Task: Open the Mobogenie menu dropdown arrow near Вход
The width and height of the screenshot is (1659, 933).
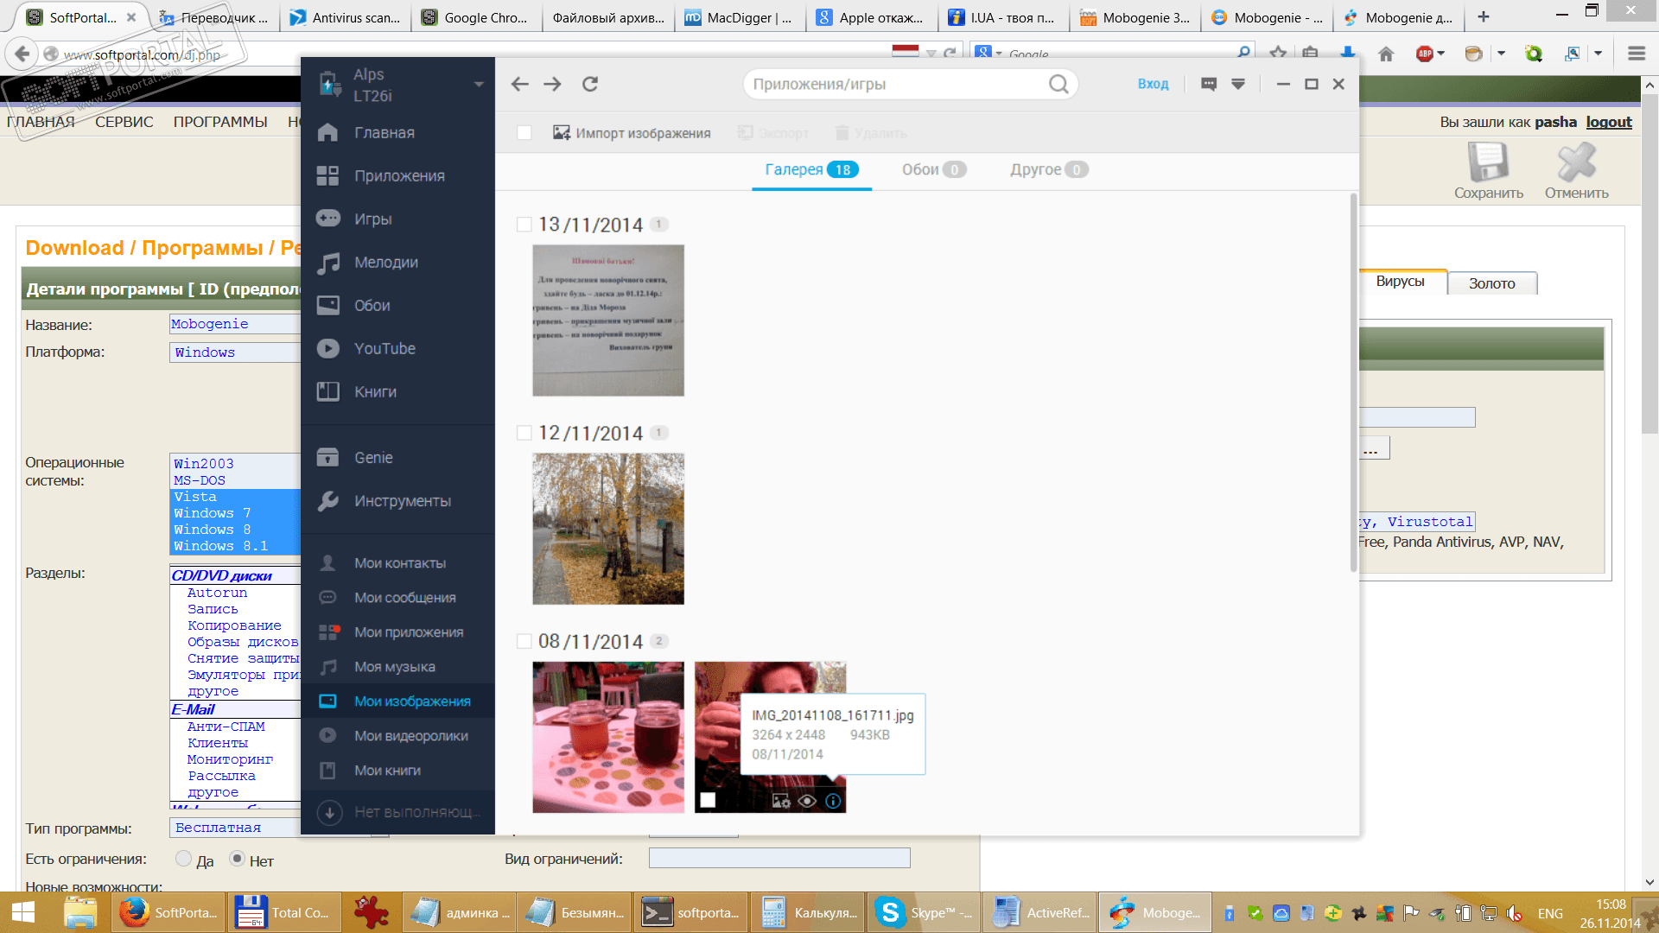Action: pos(1238,84)
